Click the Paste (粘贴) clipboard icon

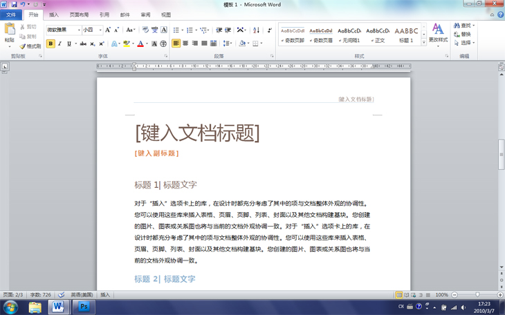[10, 29]
